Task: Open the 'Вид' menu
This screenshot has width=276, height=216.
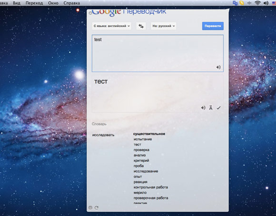Action: [x=17, y=3]
